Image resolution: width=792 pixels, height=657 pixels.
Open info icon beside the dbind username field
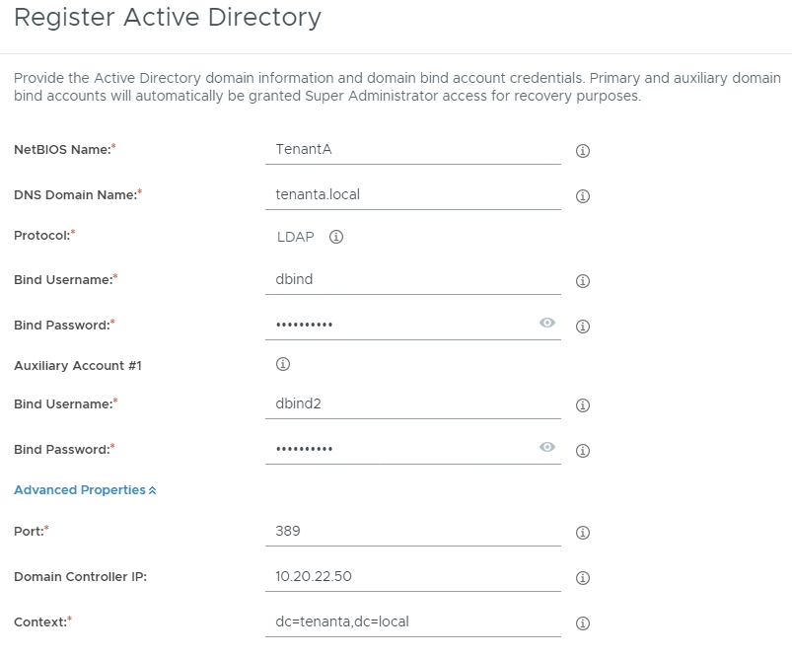582,281
